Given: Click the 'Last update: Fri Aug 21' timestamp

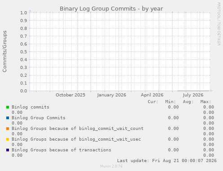Looking at the screenshot, I should [x=167, y=161].
